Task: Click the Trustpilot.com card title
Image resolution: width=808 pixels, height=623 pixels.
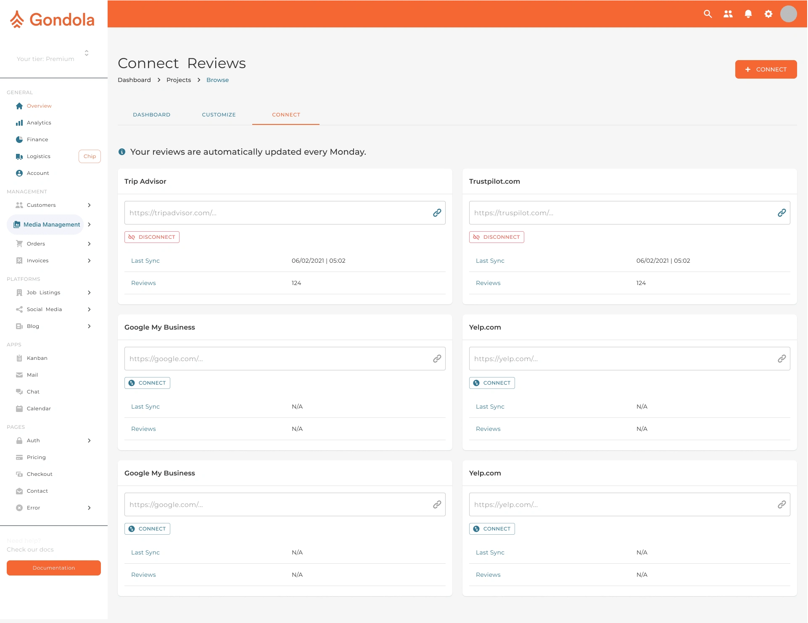Action: pyautogui.click(x=494, y=181)
